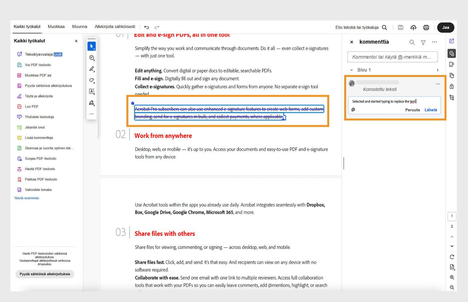Open the Skannaa ja suorita optinen tek... tool

pyautogui.click(x=45, y=148)
